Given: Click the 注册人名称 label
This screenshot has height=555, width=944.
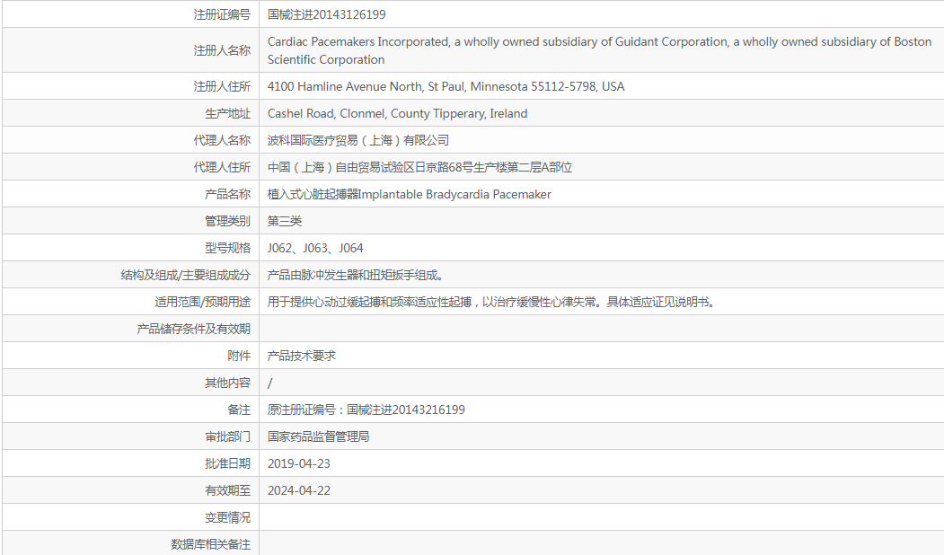Looking at the screenshot, I should pyautogui.click(x=222, y=50).
